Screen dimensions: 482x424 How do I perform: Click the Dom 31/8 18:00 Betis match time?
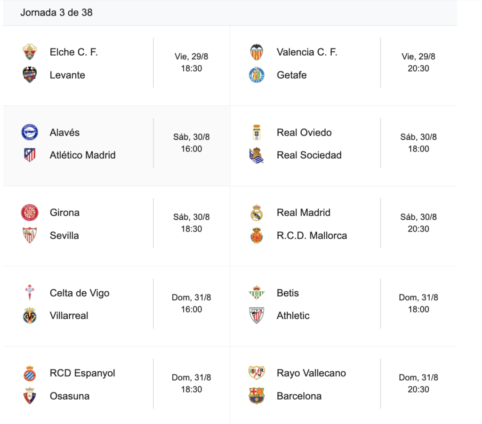(x=418, y=303)
